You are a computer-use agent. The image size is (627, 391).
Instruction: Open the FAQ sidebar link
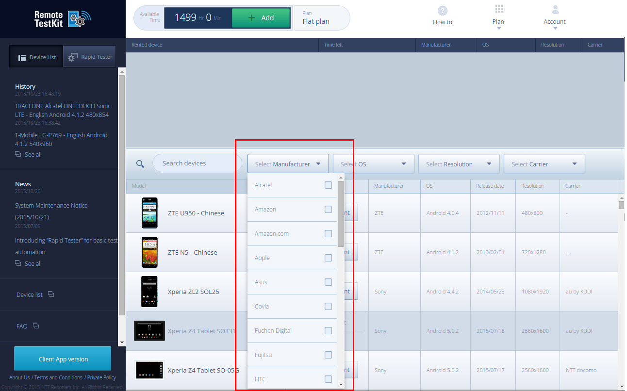pyautogui.click(x=22, y=326)
